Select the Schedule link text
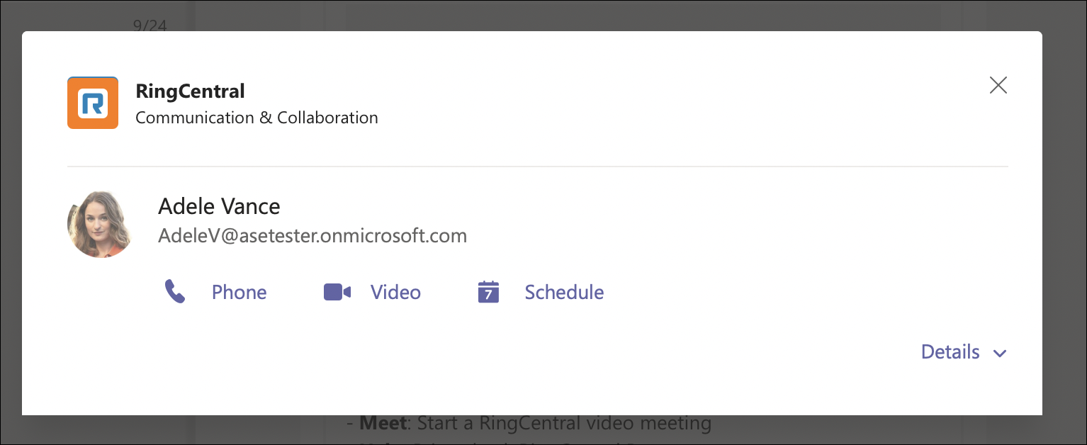 pos(564,292)
